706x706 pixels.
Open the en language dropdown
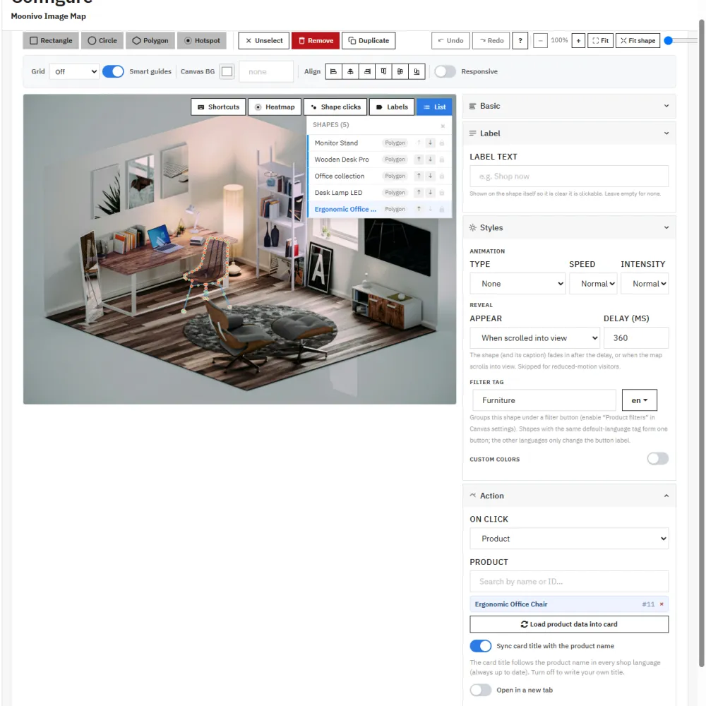click(640, 400)
